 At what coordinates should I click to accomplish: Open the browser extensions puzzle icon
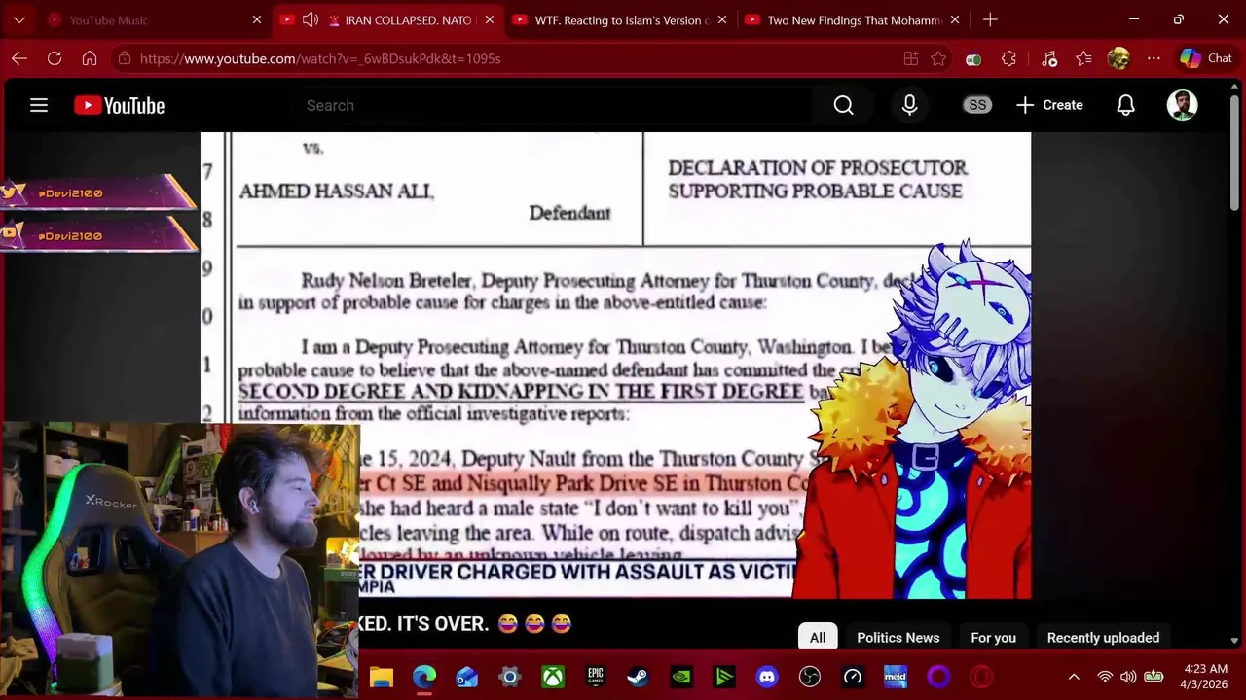(x=1008, y=58)
